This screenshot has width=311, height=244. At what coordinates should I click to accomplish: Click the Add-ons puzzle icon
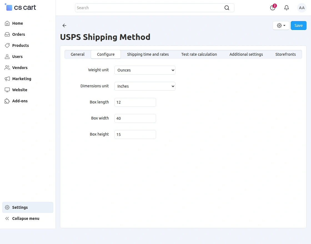tap(7, 101)
